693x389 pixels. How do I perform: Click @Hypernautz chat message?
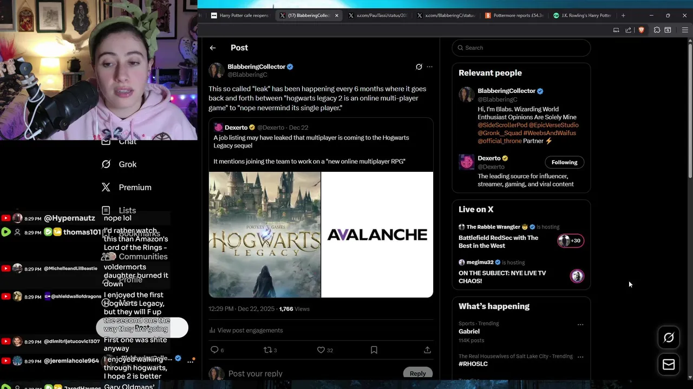coord(69,218)
